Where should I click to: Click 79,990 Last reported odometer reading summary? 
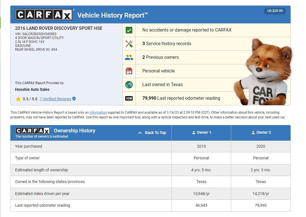coord(181,98)
